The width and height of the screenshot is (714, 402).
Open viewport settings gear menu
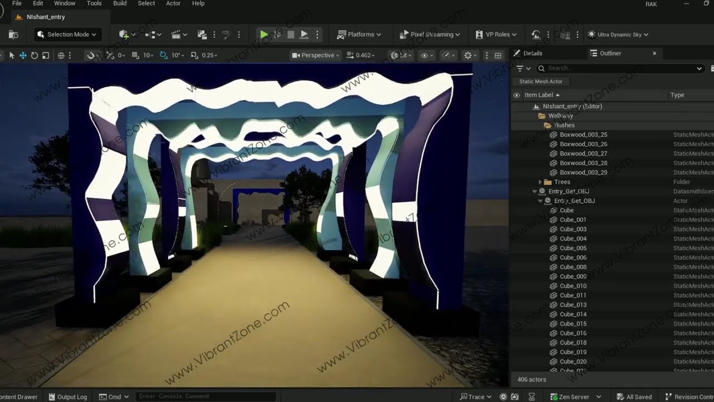click(470, 55)
